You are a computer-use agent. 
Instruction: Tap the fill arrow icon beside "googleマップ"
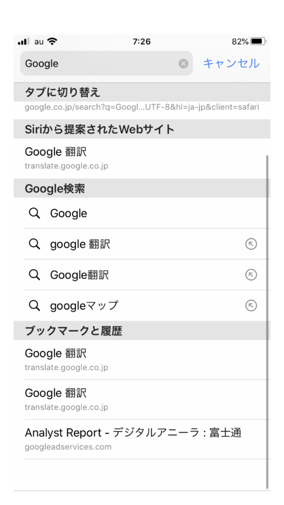tap(251, 306)
